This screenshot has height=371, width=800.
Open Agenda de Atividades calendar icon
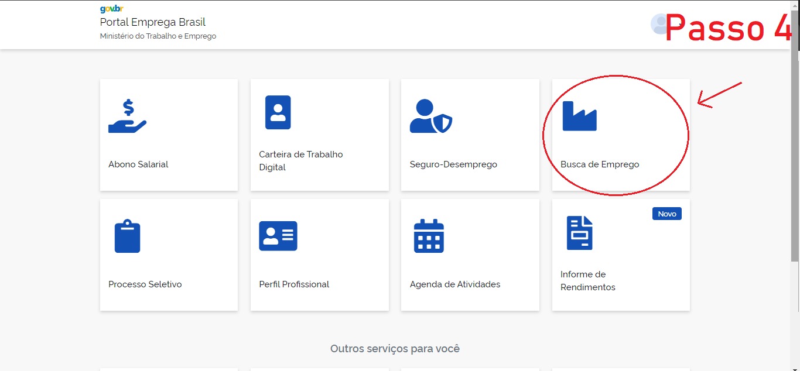point(429,235)
